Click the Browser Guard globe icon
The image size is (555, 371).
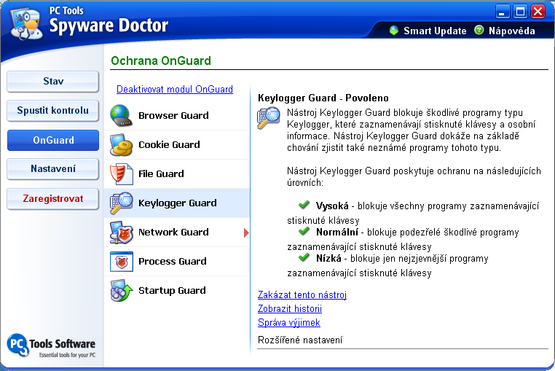[121, 115]
